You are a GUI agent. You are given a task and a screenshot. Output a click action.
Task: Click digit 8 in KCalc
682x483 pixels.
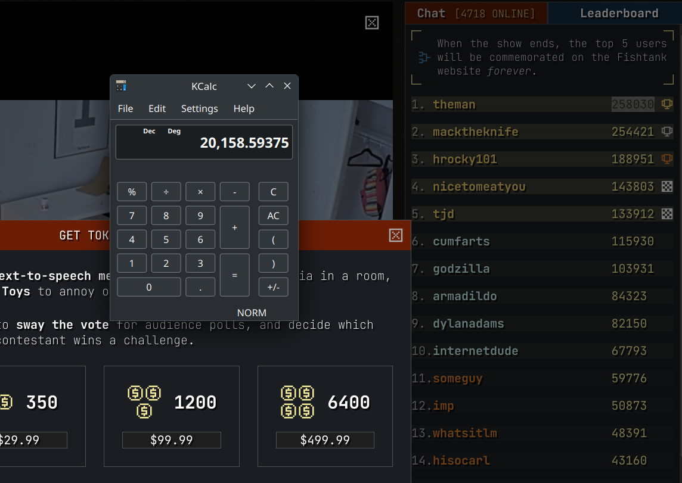(166, 216)
